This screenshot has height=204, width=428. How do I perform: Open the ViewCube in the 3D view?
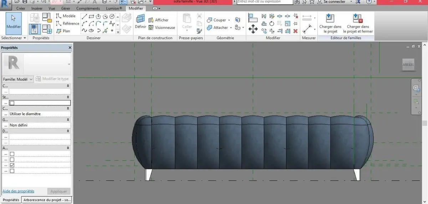pos(408,64)
